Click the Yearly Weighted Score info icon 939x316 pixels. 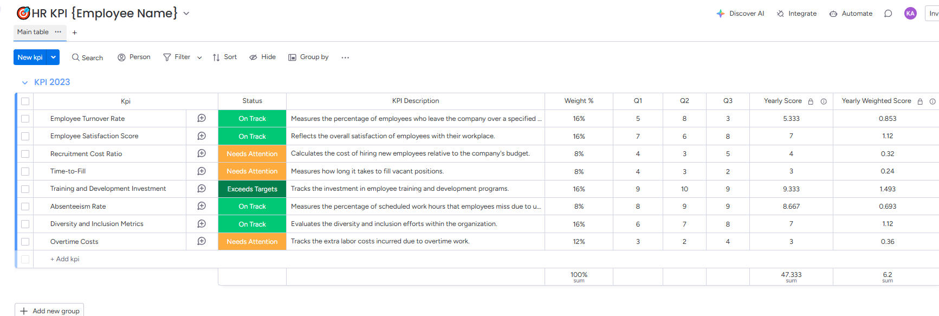pyautogui.click(x=932, y=101)
